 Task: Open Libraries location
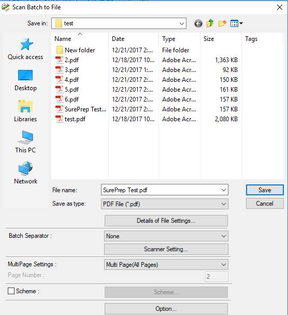click(25, 111)
